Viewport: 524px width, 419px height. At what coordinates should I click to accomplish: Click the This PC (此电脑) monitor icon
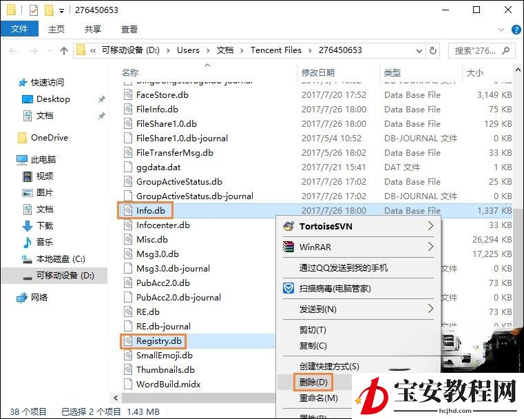point(22,160)
